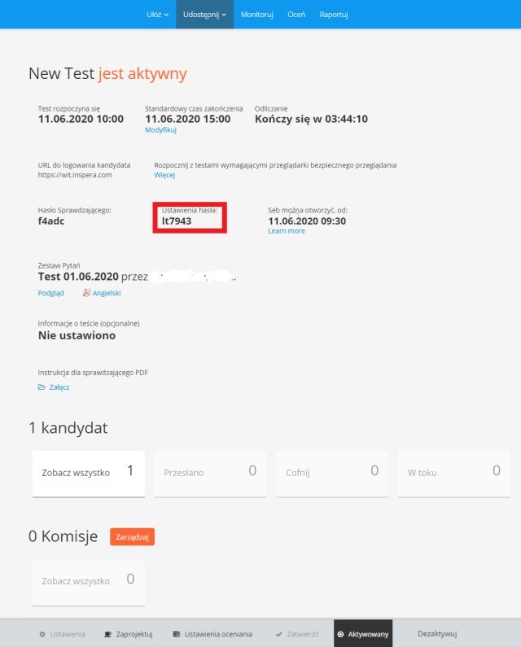Image resolution: width=521 pixels, height=647 pixels.
Task: Click the orange Zarządzaj button
Action: point(132,537)
